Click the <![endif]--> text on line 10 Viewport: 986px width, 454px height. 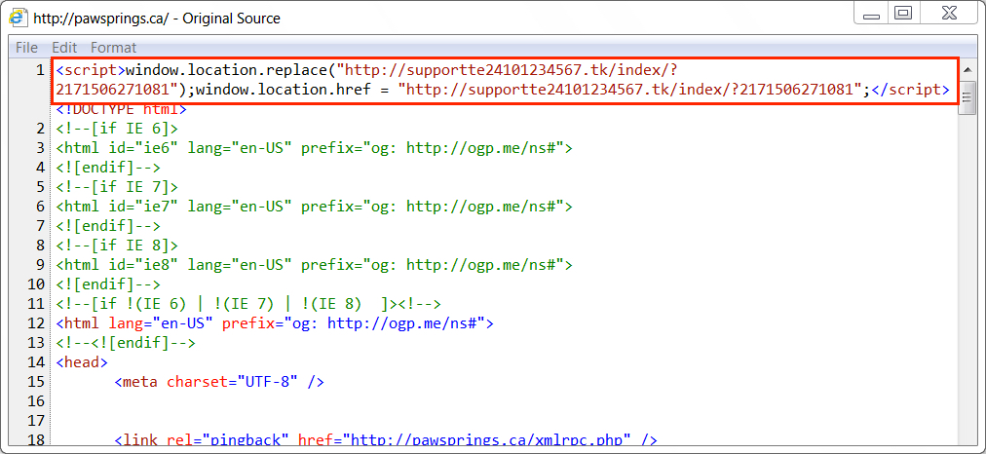click(108, 284)
